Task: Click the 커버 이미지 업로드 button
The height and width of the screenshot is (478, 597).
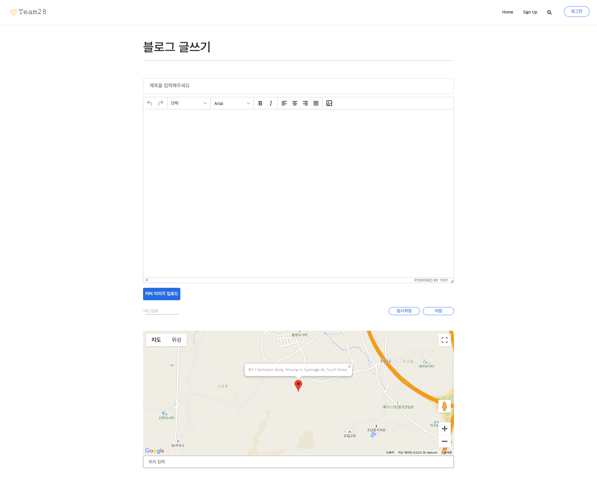Action: tap(161, 294)
